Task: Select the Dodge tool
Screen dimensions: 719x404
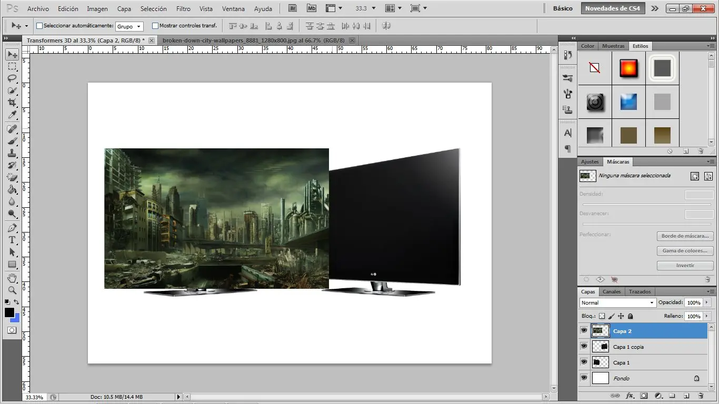Action: click(12, 214)
